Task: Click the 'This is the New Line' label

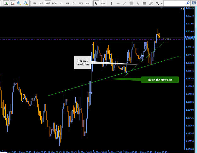Action: [160, 80]
